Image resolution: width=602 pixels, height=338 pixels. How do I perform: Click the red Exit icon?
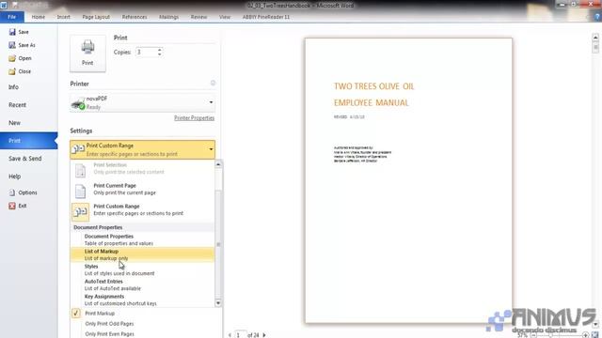click(12, 206)
